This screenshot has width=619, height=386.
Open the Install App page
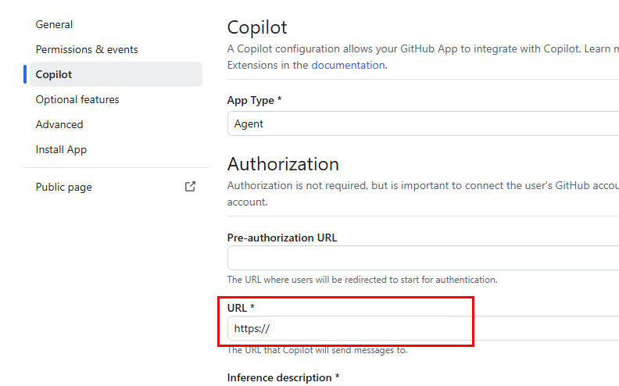click(x=61, y=149)
